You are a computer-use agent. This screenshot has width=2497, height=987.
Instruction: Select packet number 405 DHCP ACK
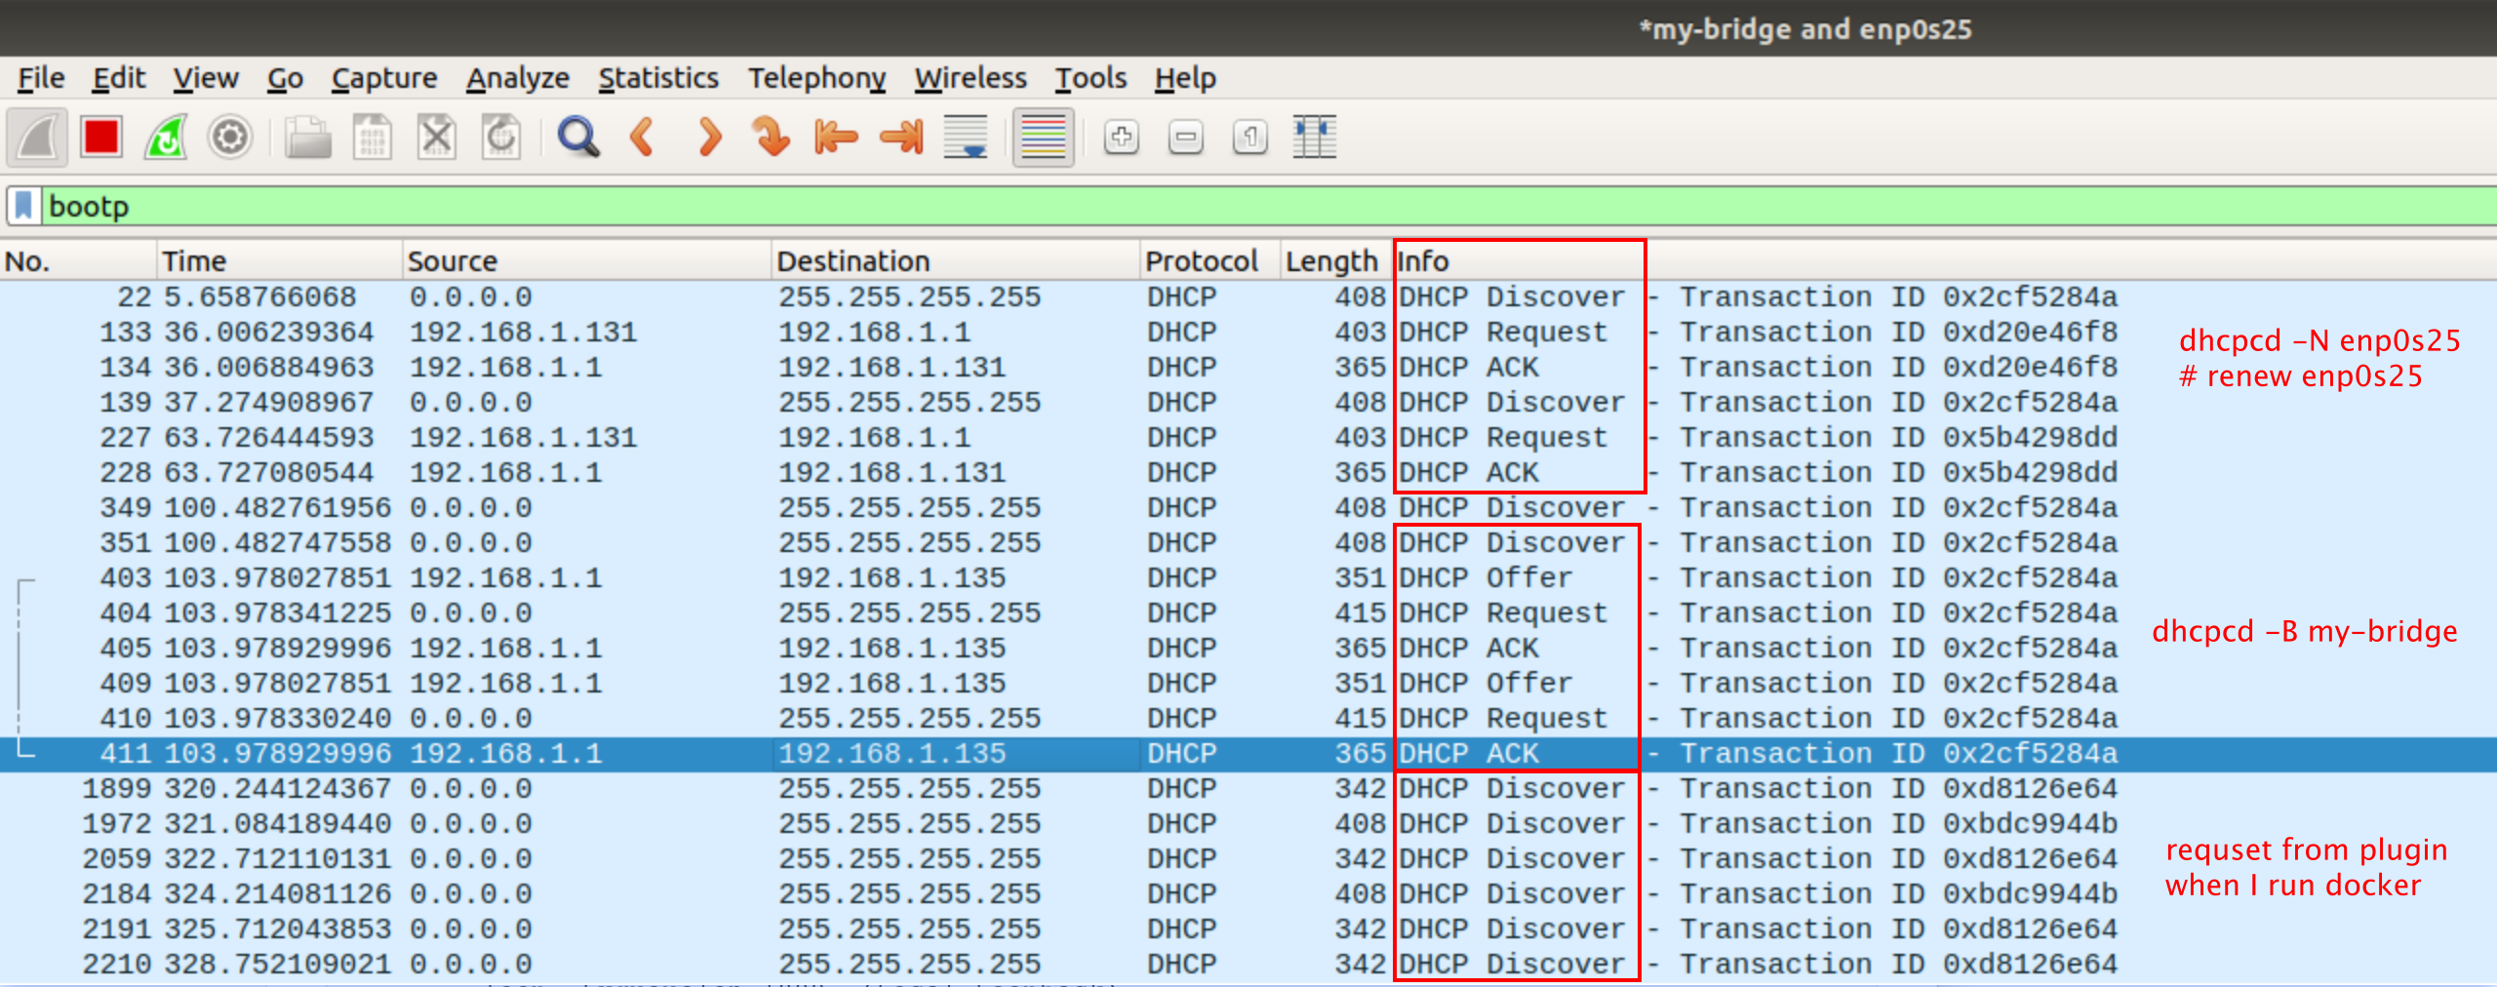1248,648
